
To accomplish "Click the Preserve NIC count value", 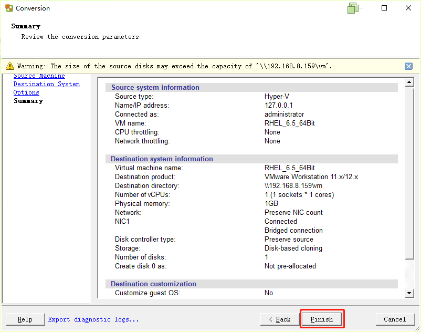I will pyautogui.click(x=293, y=212).
